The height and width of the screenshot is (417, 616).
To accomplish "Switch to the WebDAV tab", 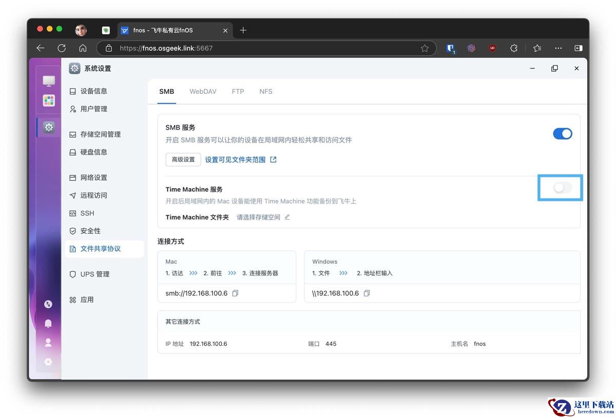I will (x=203, y=91).
